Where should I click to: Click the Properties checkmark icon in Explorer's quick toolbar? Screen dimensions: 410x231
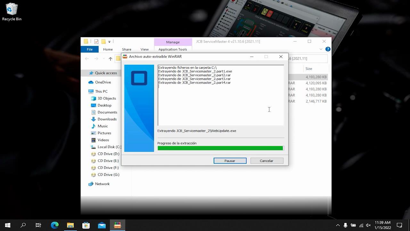96,41
